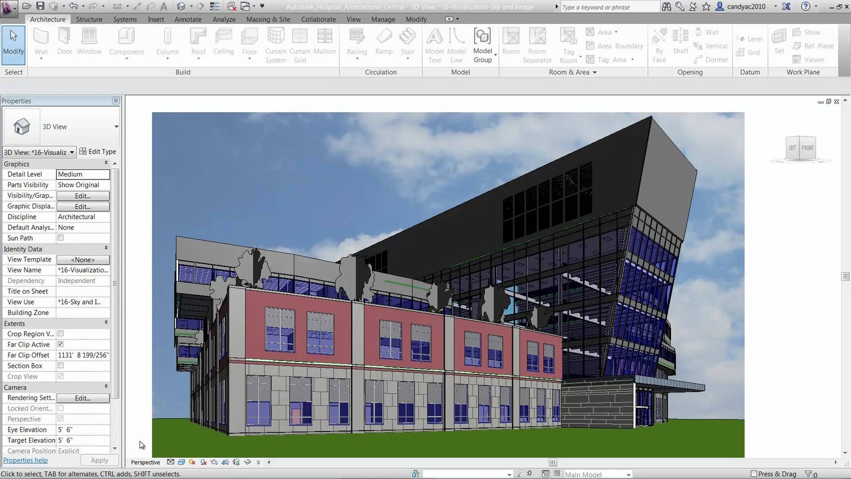Open the '3D View: *16-Visualiz' instance dropdown
This screenshot has width=851, height=479.
[39, 152]
